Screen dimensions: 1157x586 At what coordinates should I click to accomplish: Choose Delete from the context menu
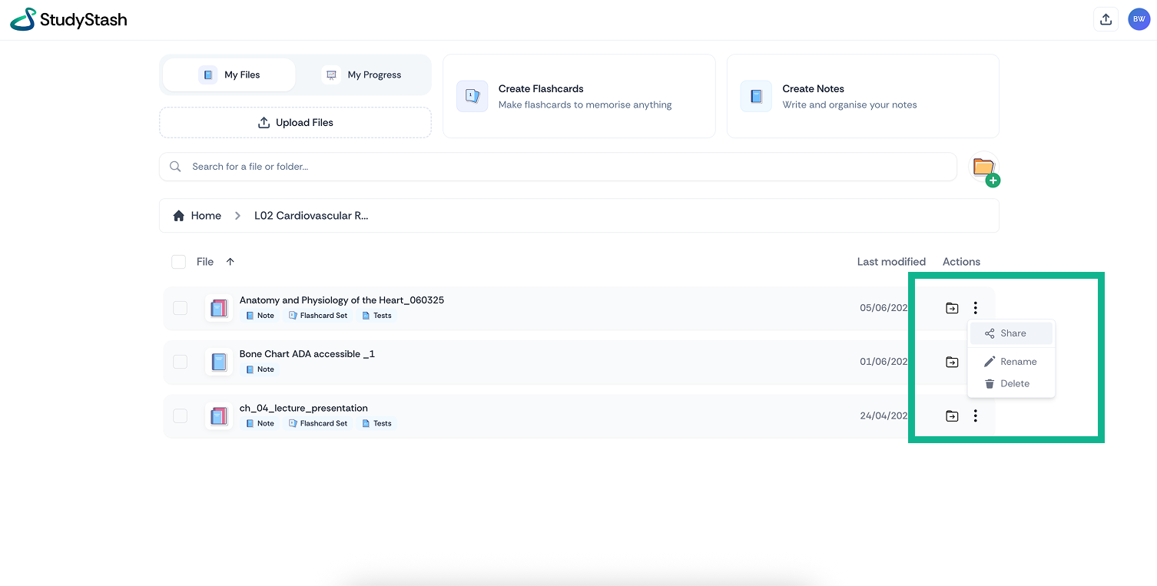(1011, 383)
